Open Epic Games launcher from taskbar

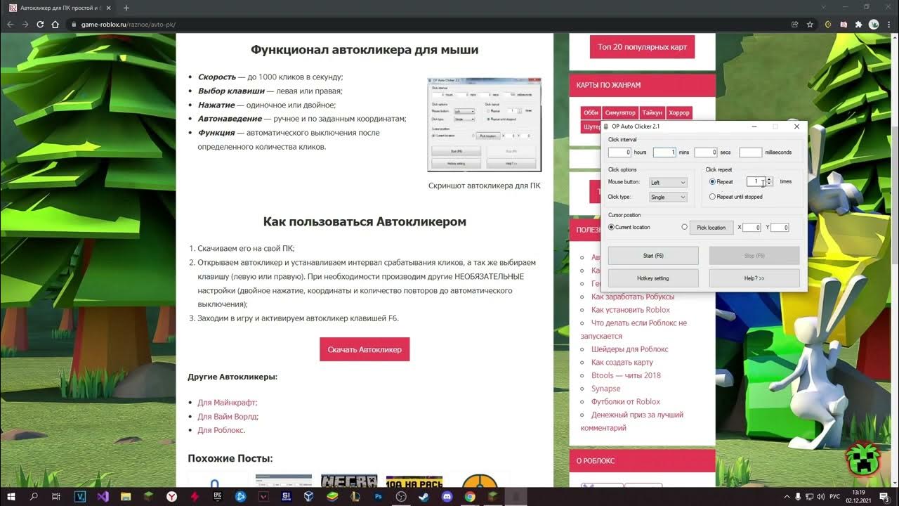tap(217, 496)
